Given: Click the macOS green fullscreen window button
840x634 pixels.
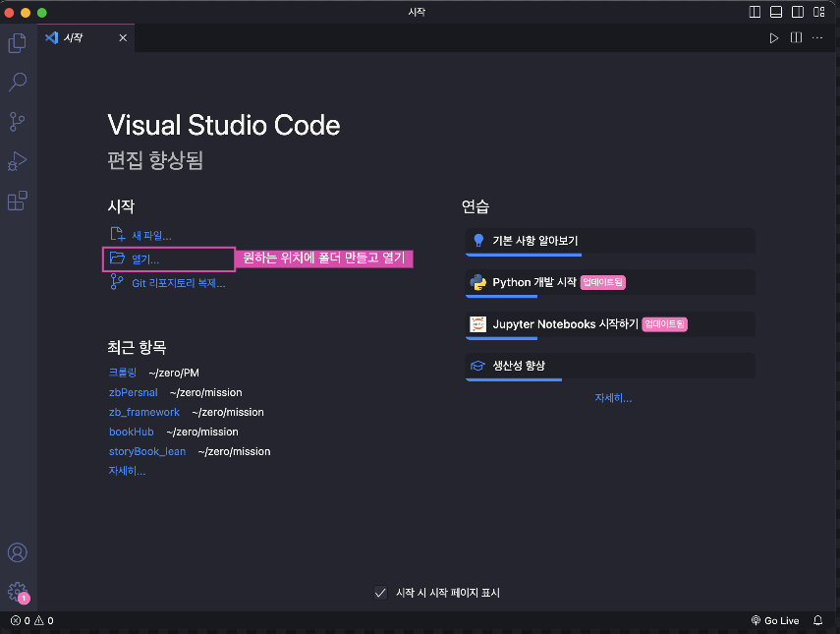Looking at the screenshot, I should (x=42, y=13).
